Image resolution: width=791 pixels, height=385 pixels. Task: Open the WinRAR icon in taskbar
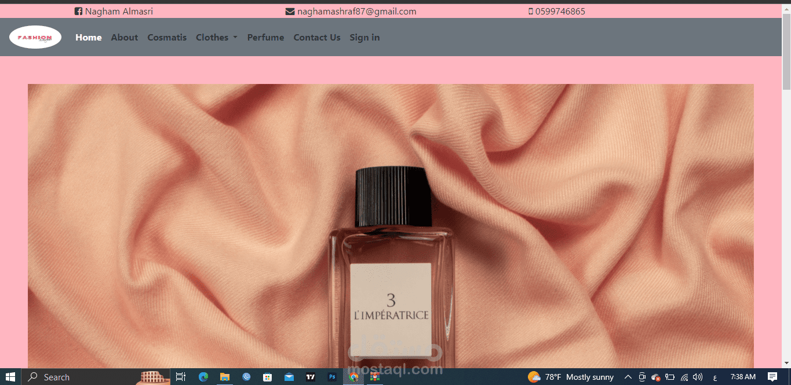click(x=375, y=377)
